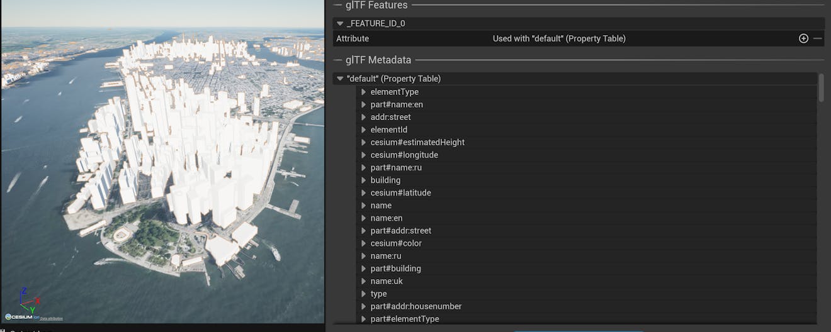Image resolution: width=831 pixels, height=332 pixels.
Task: Expand the name:uk property
Action: (x=364, y=281)
